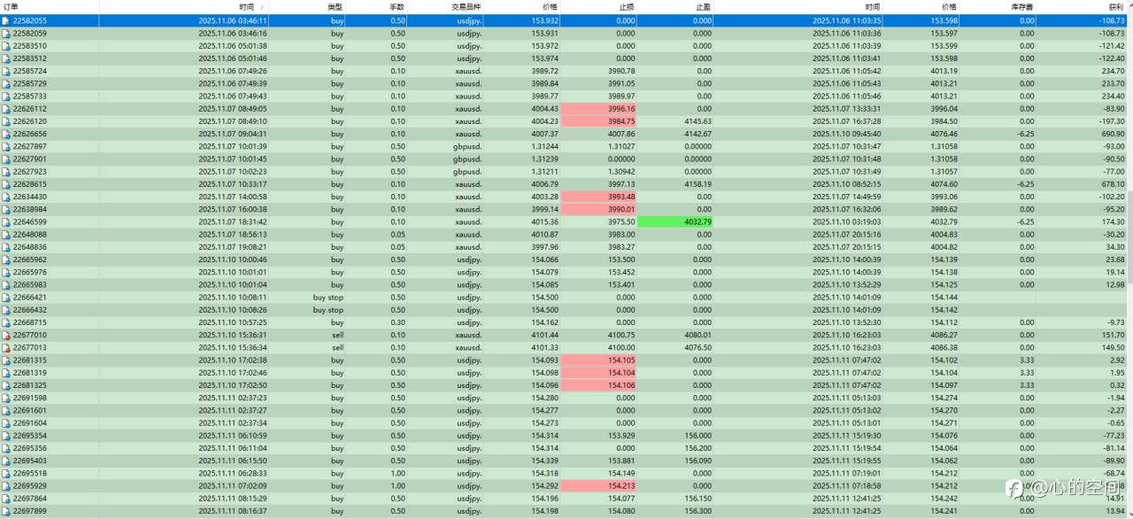1133x519 pixels.
Task: Click the row icon for order 22585724
Action: point(5,71)
